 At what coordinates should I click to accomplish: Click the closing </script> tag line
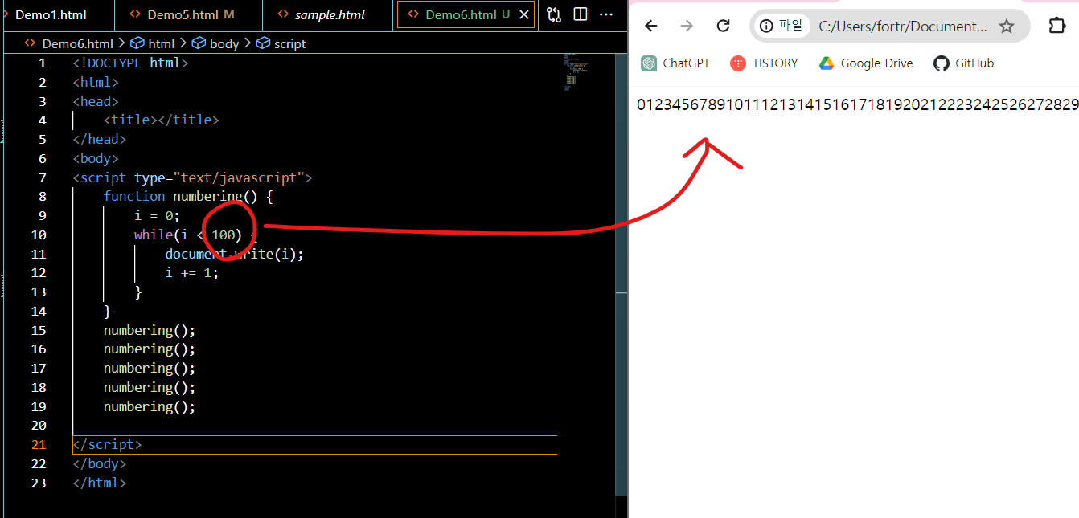tap(107, 444)
